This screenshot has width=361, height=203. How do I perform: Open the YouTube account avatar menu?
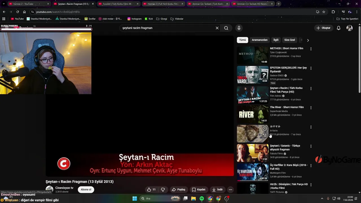pos(349,28)
